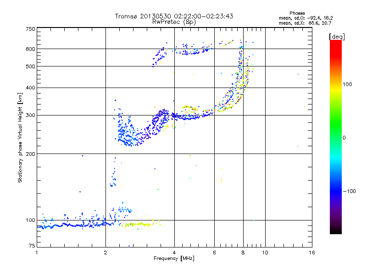This screenshot has width=367, height=275.
Task: Click the y-axis '500' tick label
Action: click(30, 66)
